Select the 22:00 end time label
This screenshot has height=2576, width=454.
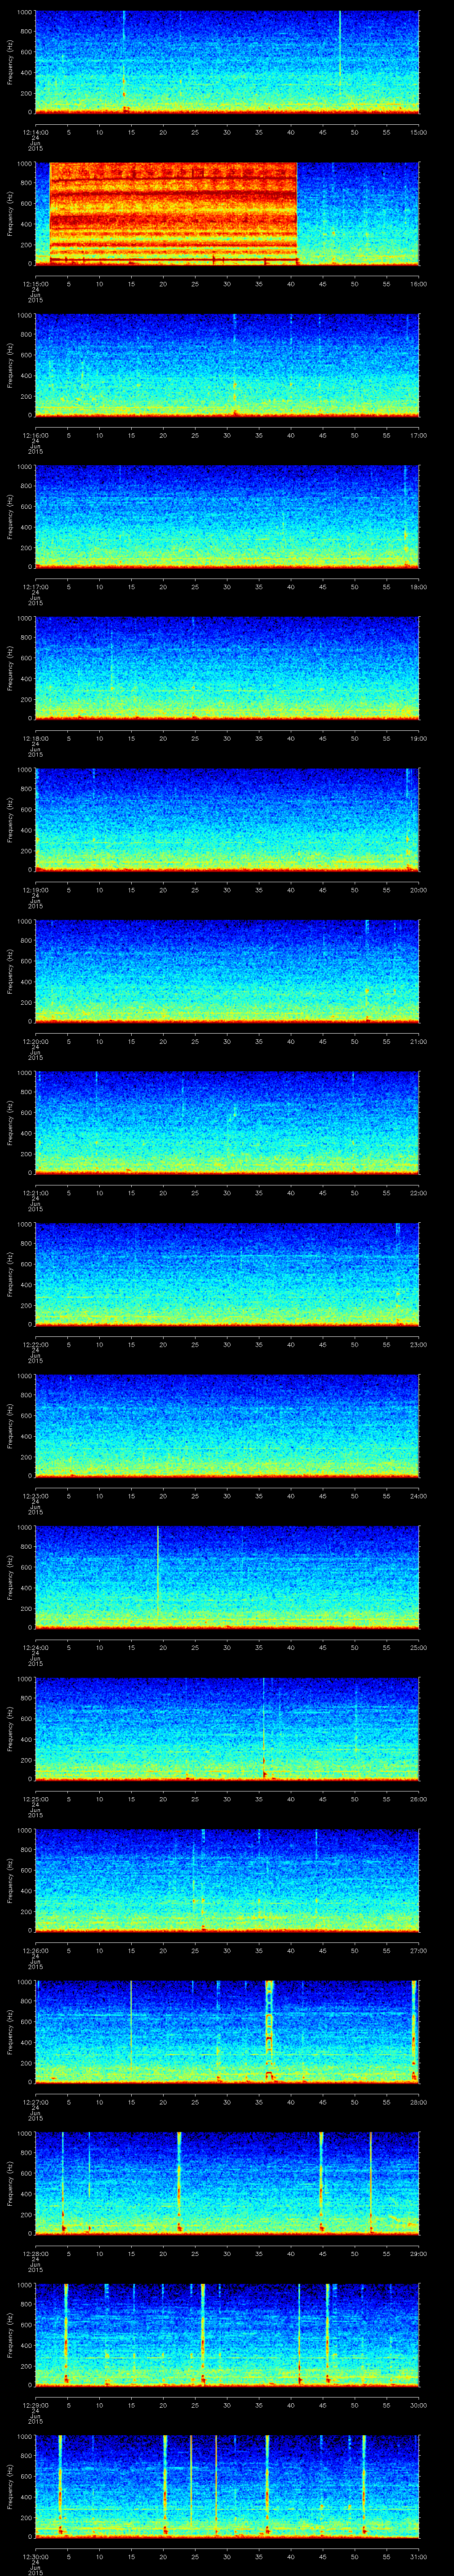coord(419,1193)
